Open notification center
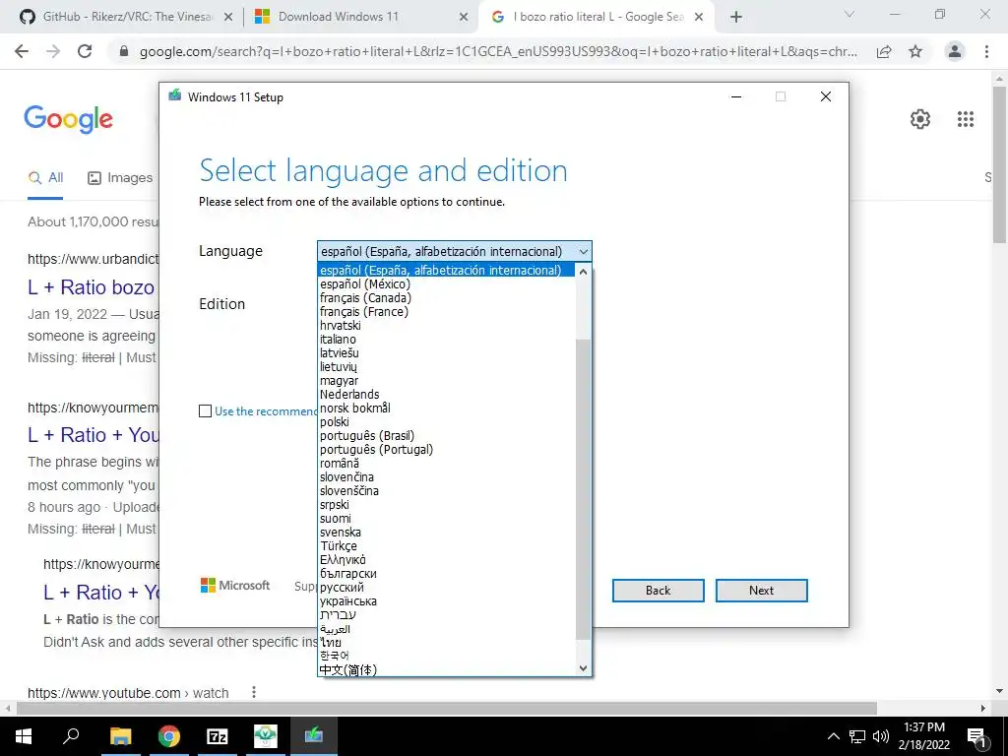The image size is (1008, 756). 977,737
